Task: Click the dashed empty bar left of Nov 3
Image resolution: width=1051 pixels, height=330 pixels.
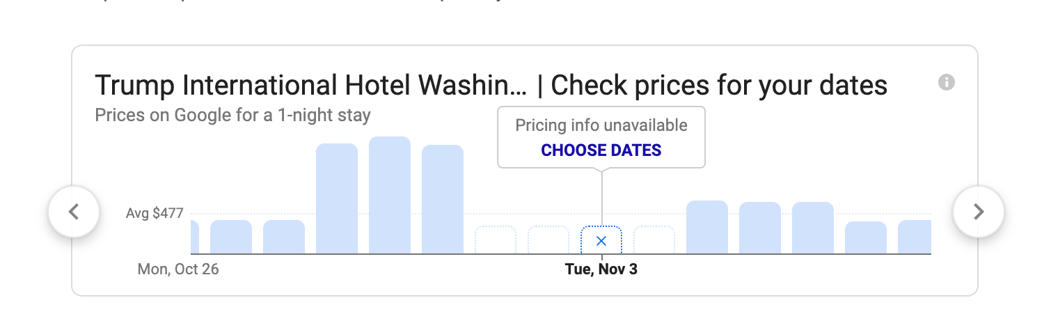Action: coord(548,240)
